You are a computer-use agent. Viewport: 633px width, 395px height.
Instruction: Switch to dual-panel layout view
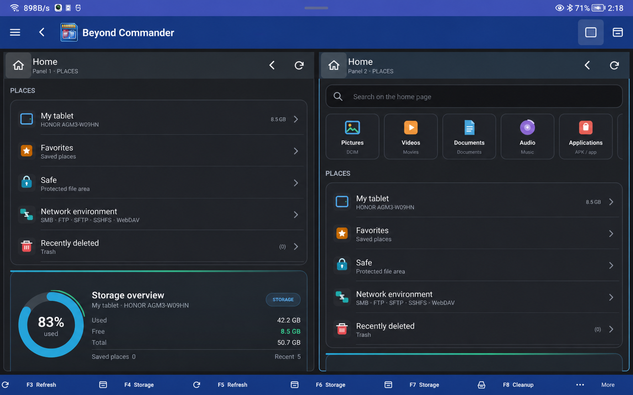click(617, 32)
